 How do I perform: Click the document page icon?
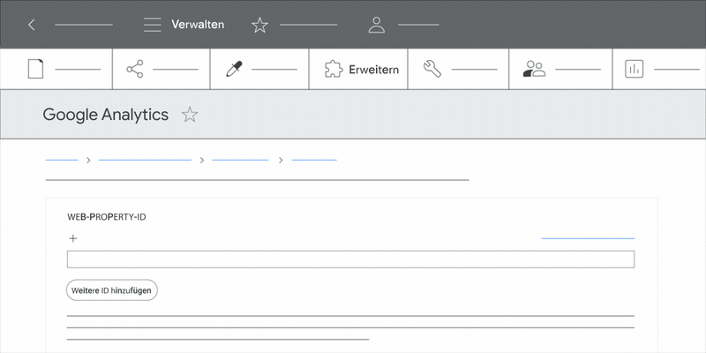click(x=35, y=70)
